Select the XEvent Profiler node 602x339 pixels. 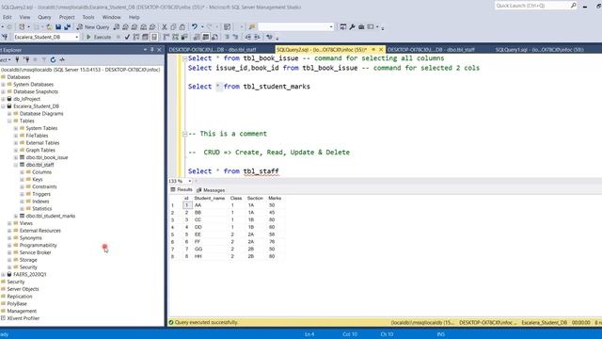(x=23, y=318)
